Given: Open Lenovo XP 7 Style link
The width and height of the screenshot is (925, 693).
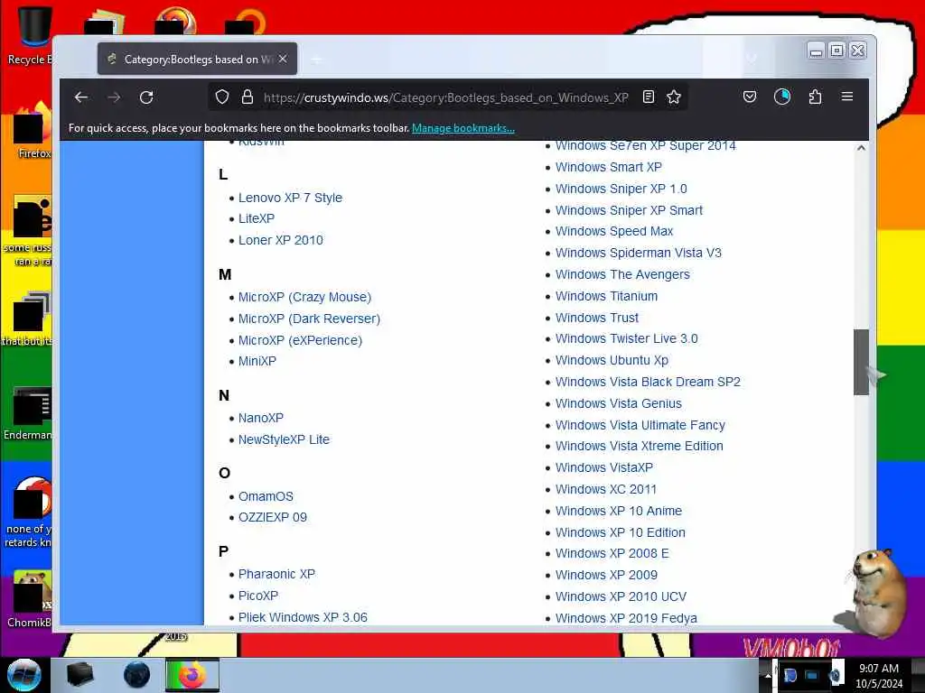Looking at the screenshot, I should (x=290, y=198).
